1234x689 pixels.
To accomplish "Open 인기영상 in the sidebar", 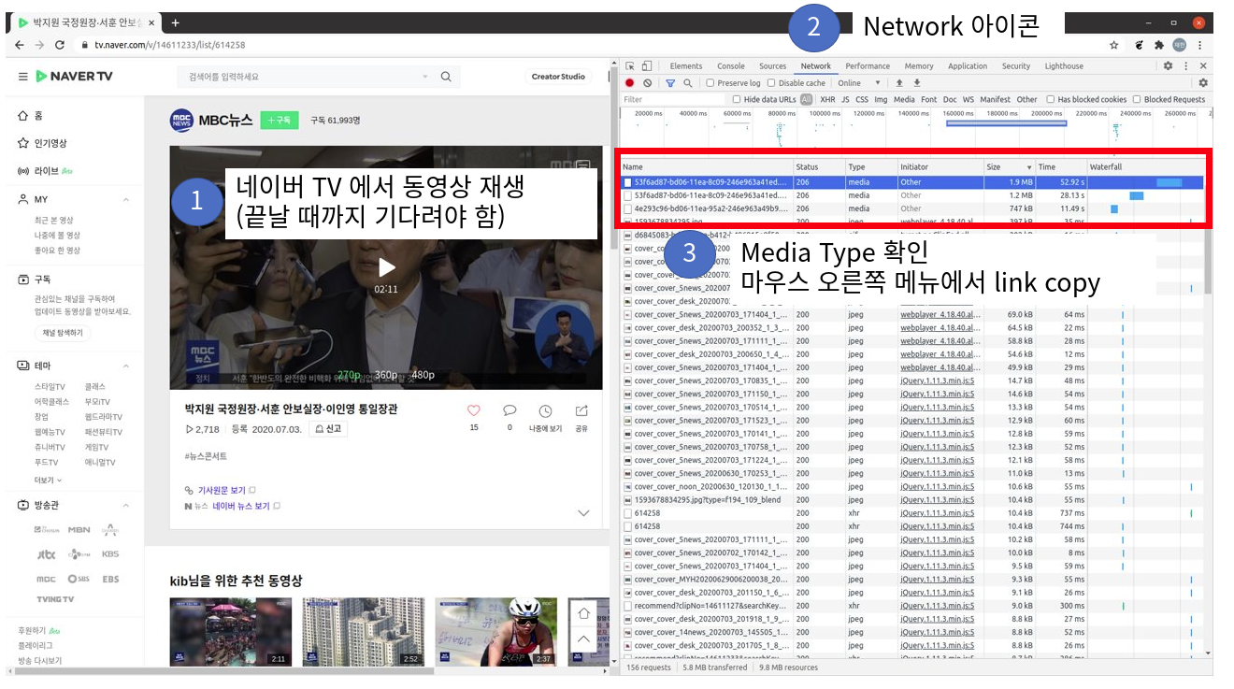I will coord(42,143).
